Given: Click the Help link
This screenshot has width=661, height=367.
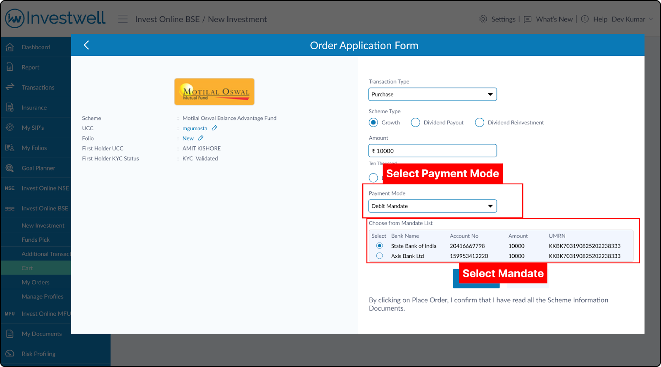Looking at the screenshot, I should coord(600,19).
